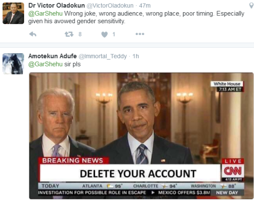Open @GarShehu mention in Victor's tweet
Image resolution: width=254 pixels, height=200 pixels.
pyautogui.click(x=46, y=14)
